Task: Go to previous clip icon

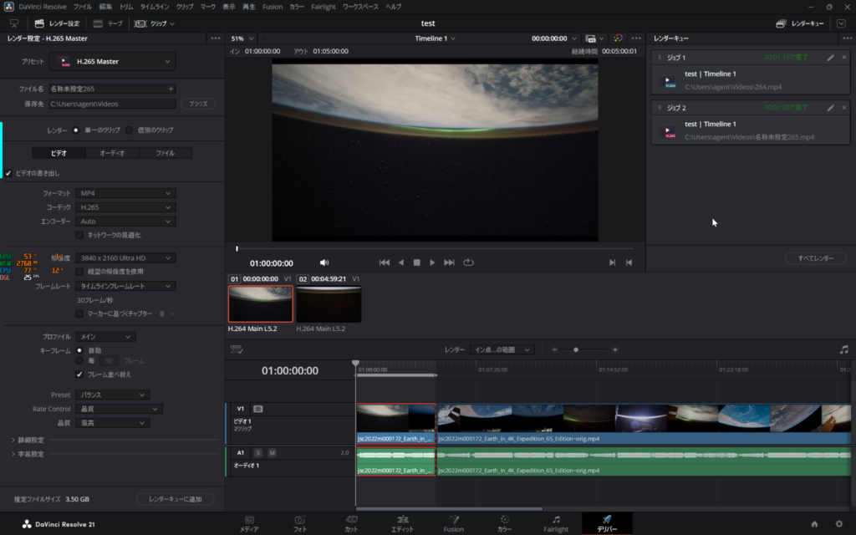Action: [629, 262]
